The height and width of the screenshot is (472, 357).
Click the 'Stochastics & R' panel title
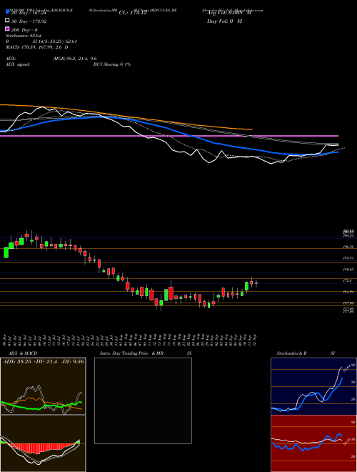tap(292, 353)
